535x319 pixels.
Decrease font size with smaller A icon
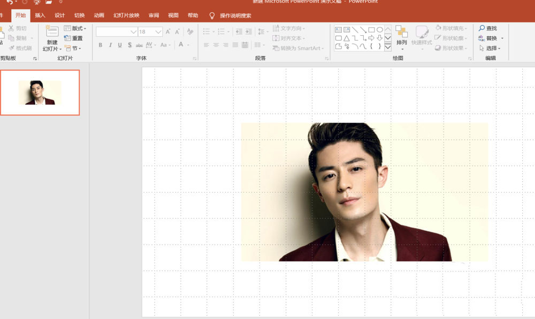click(x=177, y=31)
